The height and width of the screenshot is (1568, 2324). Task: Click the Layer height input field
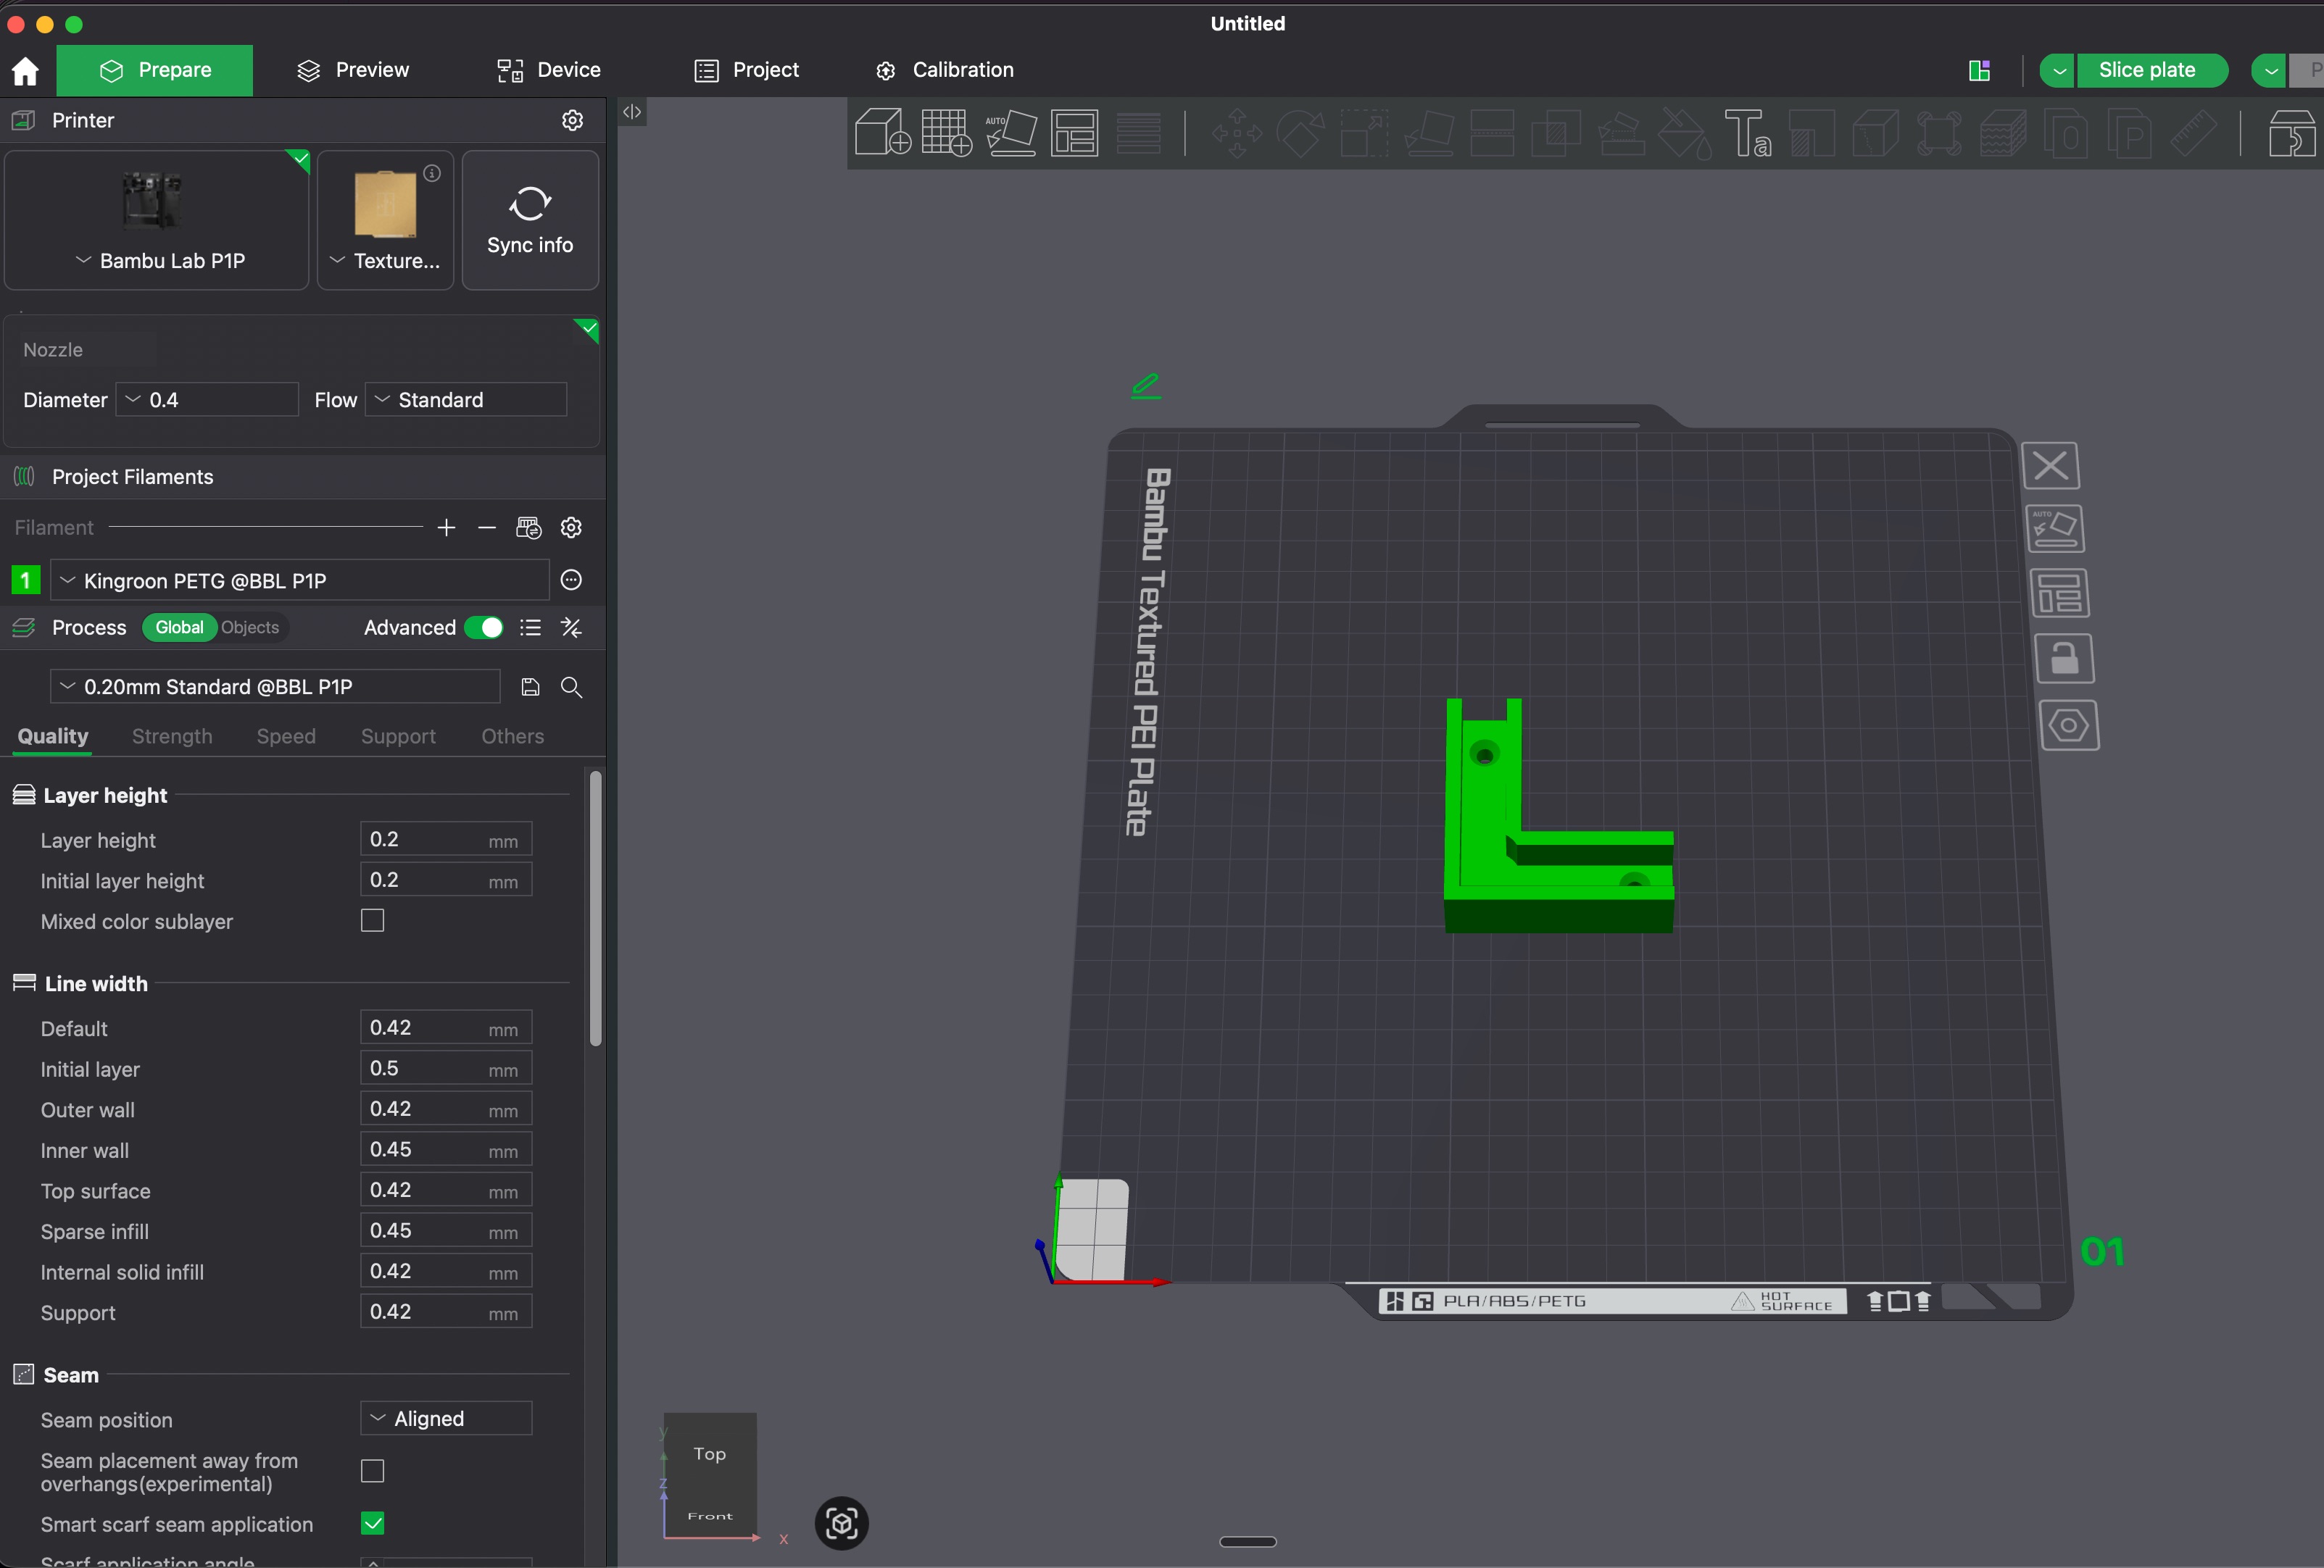pos(446,840)
